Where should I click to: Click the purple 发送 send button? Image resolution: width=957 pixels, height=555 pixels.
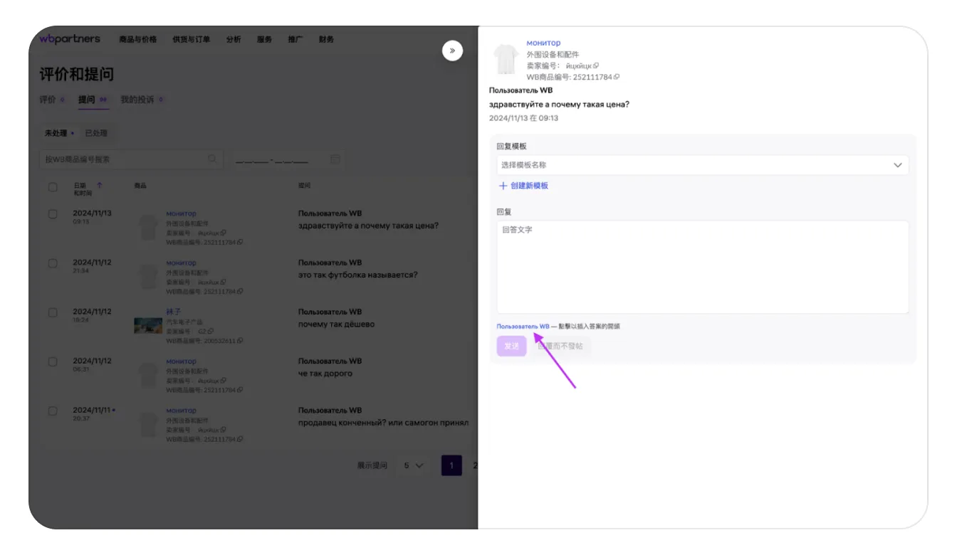511,346
